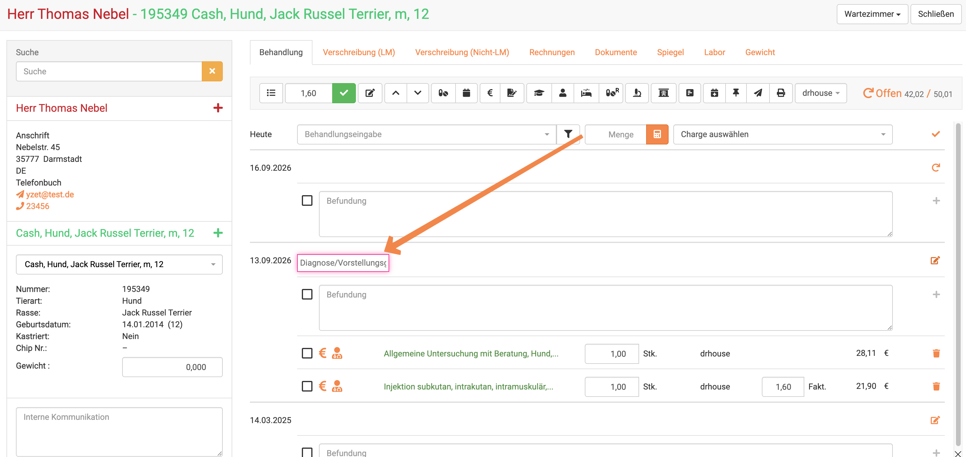Click the Gewicht input field

[x=172, y=367]
